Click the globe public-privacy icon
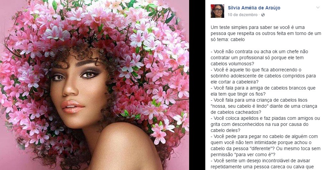Image resolution: width=325 pixels, height=170 pixels. click(x=263, y=15)
